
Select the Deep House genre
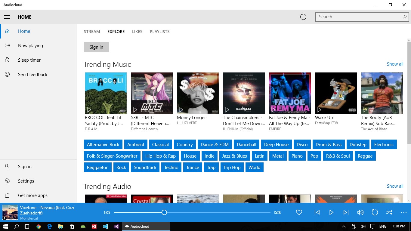point(276,145)
